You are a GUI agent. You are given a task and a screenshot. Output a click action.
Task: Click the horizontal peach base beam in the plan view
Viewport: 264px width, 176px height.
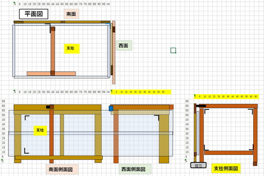tap(51, 73)
